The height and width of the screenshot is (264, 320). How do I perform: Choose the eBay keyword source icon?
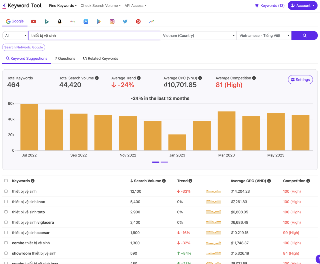pos(73,21)
